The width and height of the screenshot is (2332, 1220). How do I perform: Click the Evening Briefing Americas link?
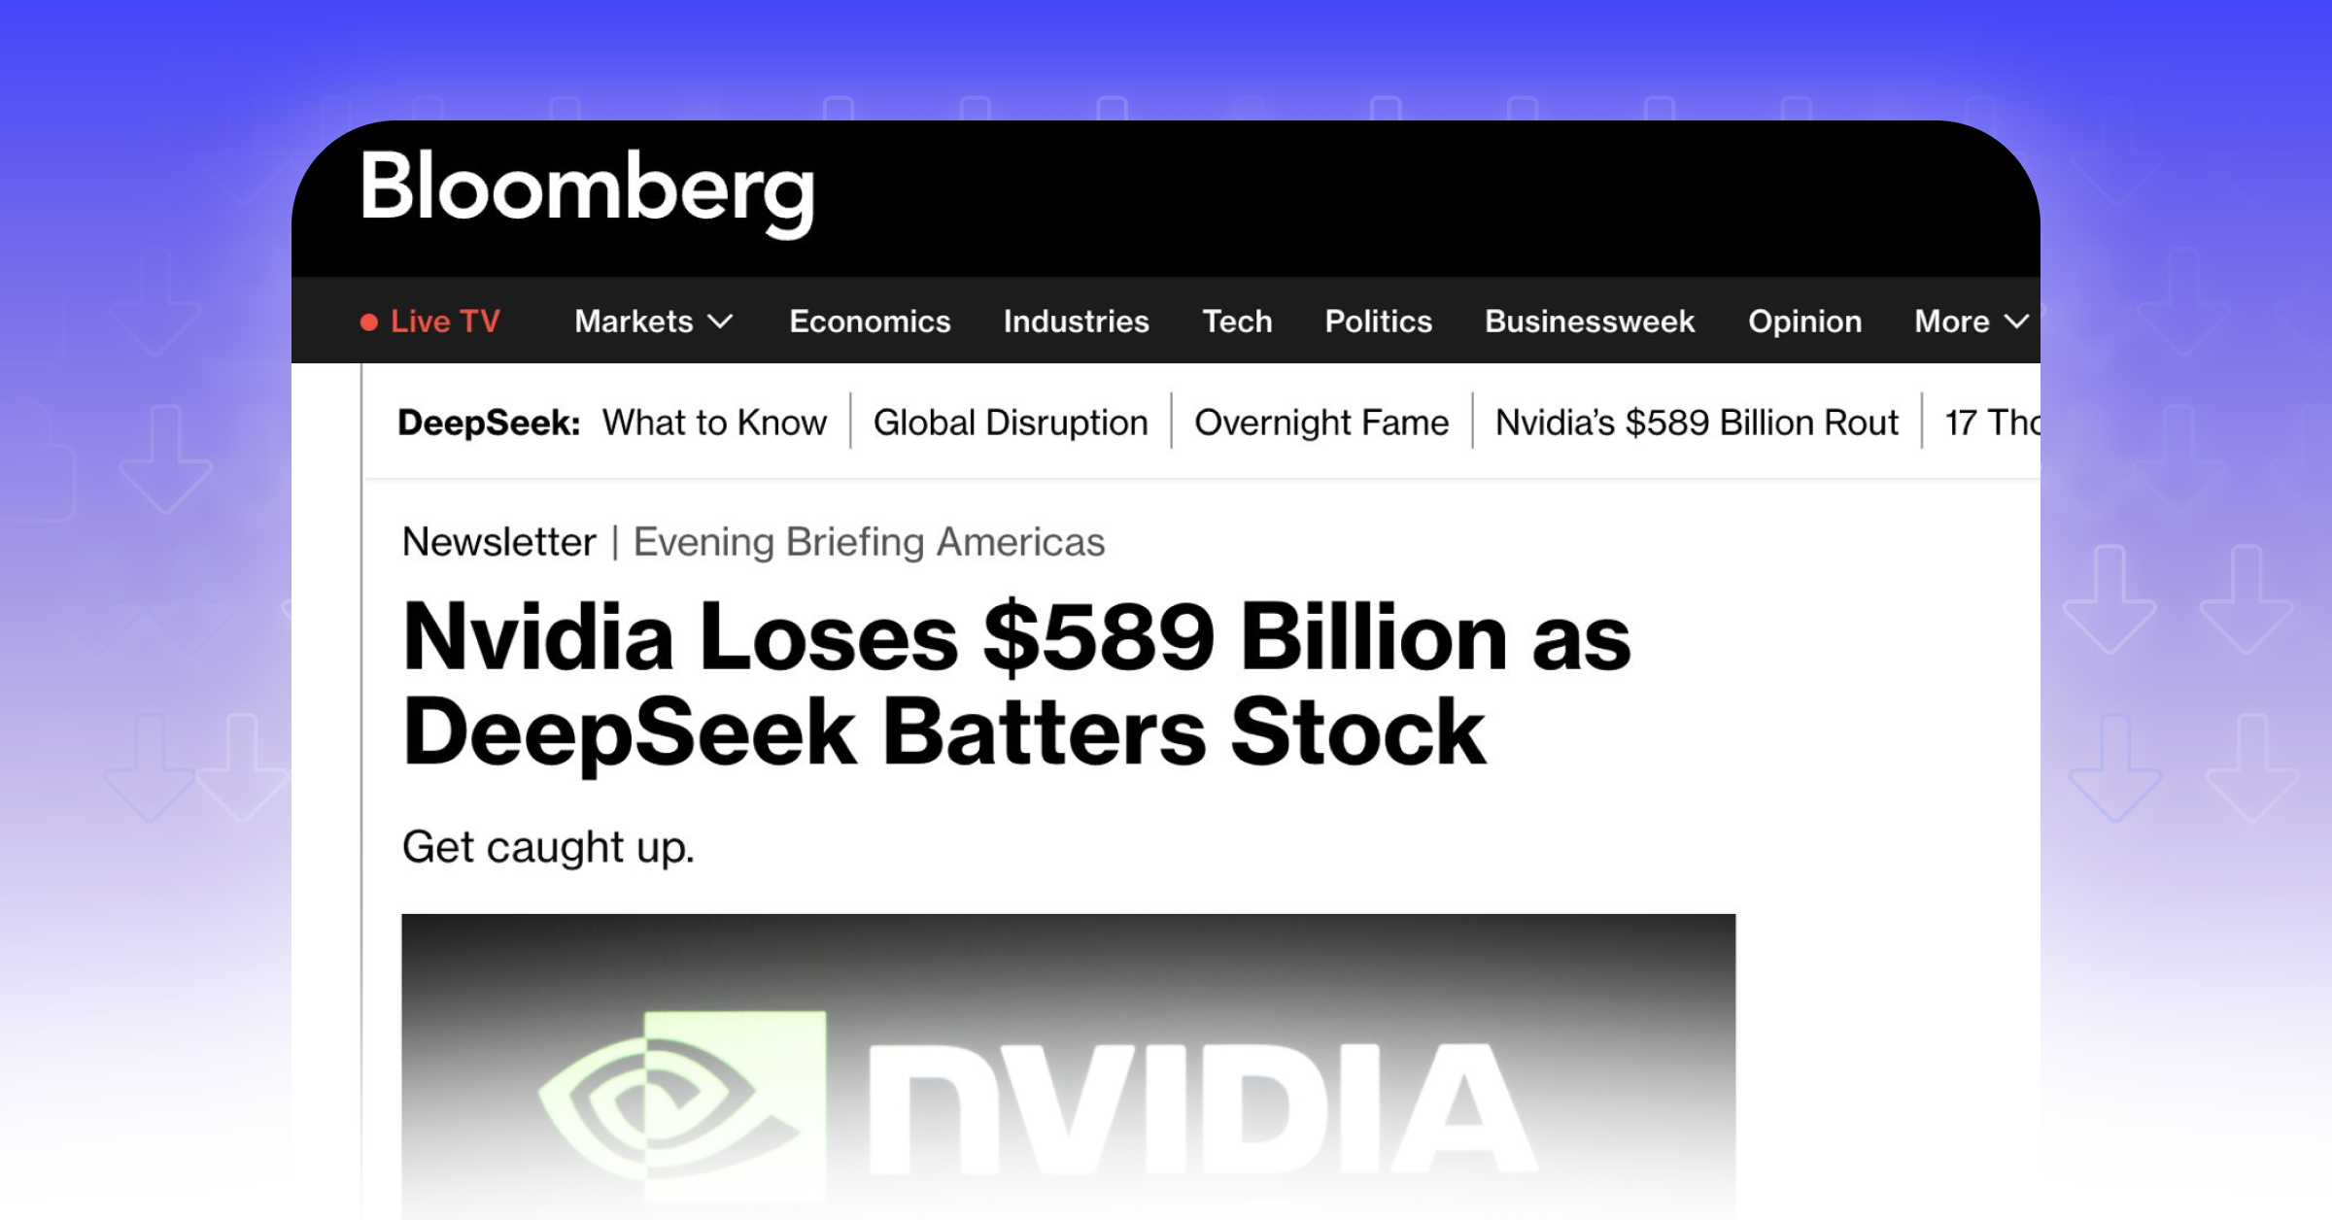point(869,542)
